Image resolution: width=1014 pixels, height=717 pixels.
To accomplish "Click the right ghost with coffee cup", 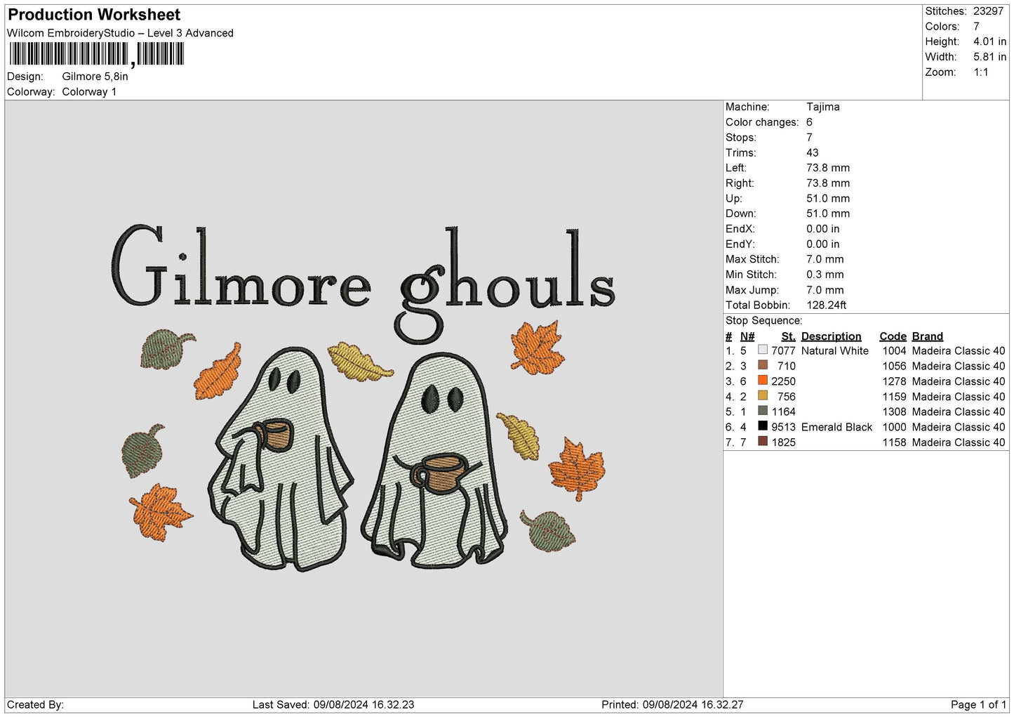I will coord(434,460).
